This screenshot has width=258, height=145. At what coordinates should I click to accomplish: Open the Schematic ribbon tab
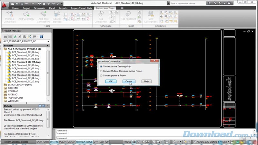(x=39, y=8)
